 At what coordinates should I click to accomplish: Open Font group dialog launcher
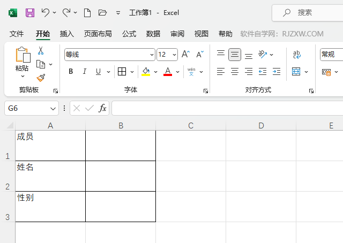(x=206, y=91)
